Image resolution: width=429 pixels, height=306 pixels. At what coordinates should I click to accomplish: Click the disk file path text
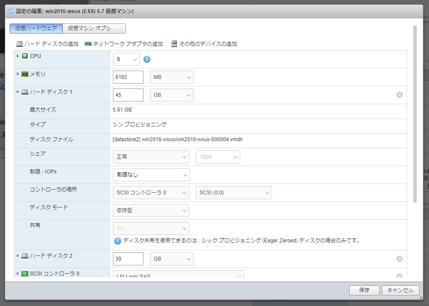pyautogui.click(x=178, y=139)
